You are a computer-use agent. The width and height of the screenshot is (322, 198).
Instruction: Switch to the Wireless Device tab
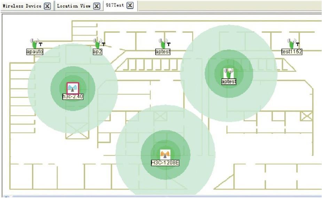22,6
